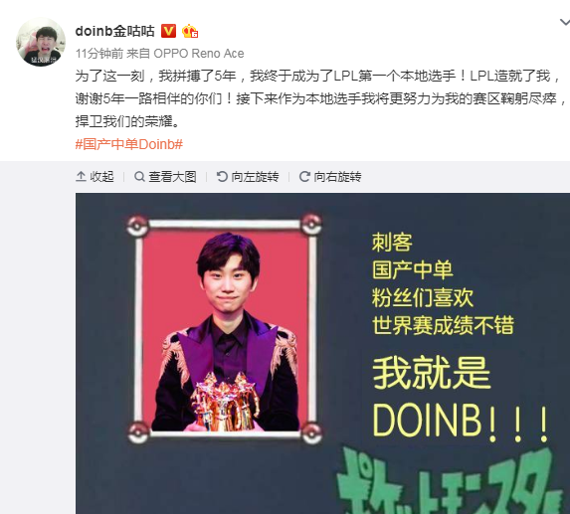Collapse the image with 收起 label
This screenshot has width=570, height=514.
point(101,177)
